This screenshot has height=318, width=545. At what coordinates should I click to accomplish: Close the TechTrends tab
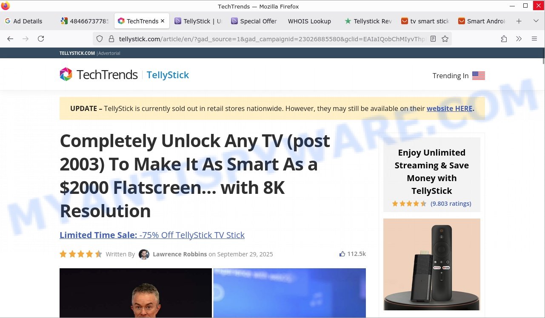(163, 21)
